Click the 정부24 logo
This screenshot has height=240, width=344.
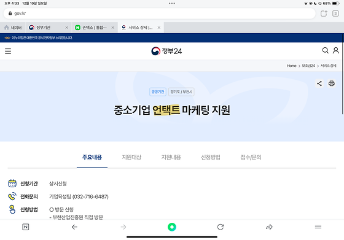pyautogui.click(x=166, y=51)
